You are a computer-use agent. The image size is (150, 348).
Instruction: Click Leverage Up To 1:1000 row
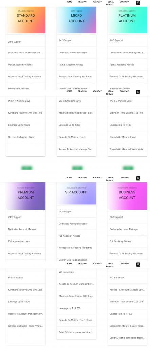tap(127, 314)
